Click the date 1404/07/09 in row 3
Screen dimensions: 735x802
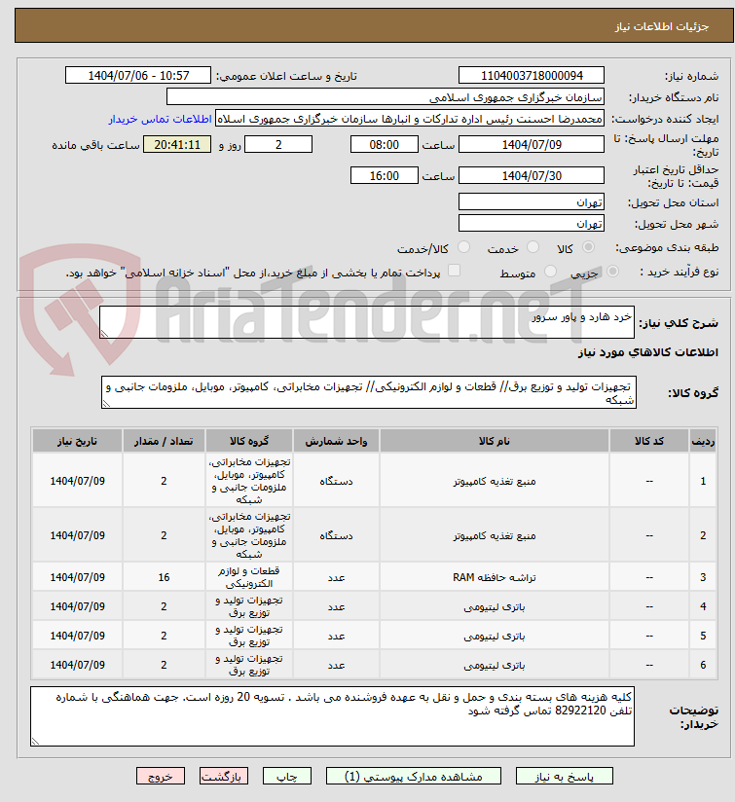coord(77,577)
